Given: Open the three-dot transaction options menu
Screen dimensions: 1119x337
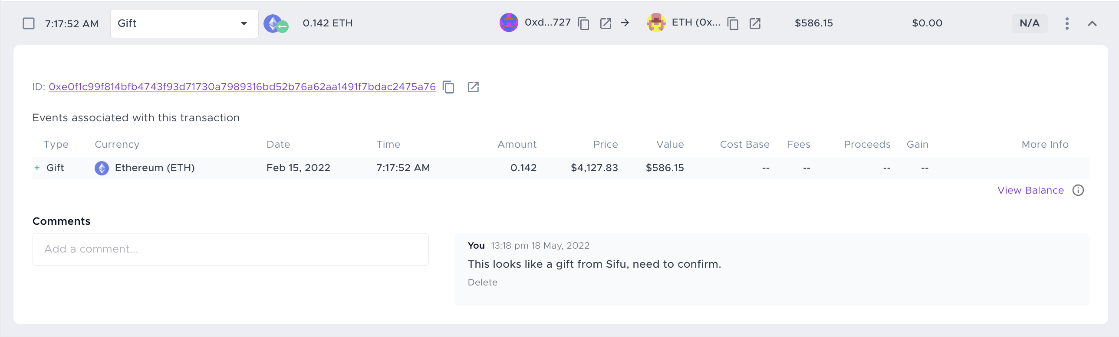Looking at the screenshot, I should [1067, 23].
